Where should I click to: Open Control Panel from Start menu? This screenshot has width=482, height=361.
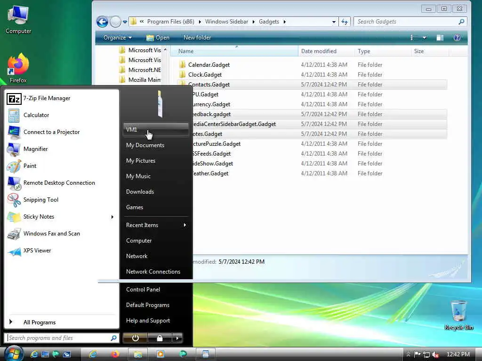click(x=156, y=290)
